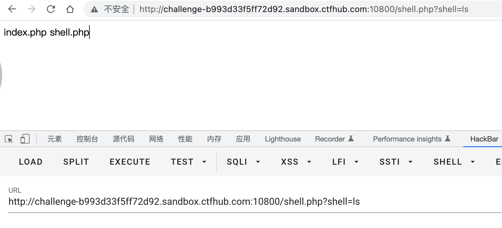Click the Performance insights flask icon
The image size is (502, 228).
point(448,139)
